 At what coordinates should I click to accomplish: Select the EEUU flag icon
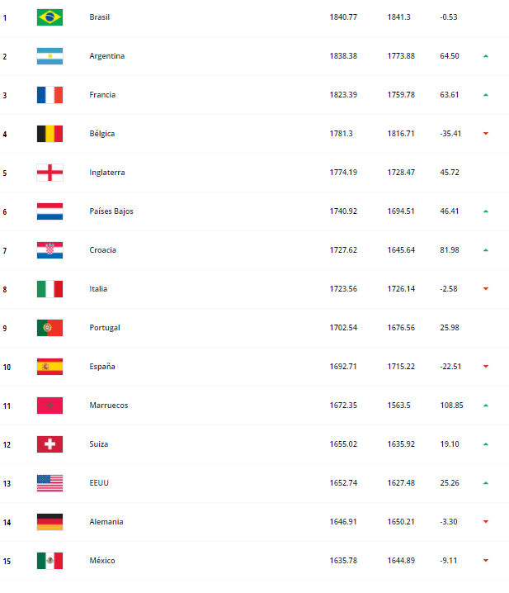click(x=49, y=483)
